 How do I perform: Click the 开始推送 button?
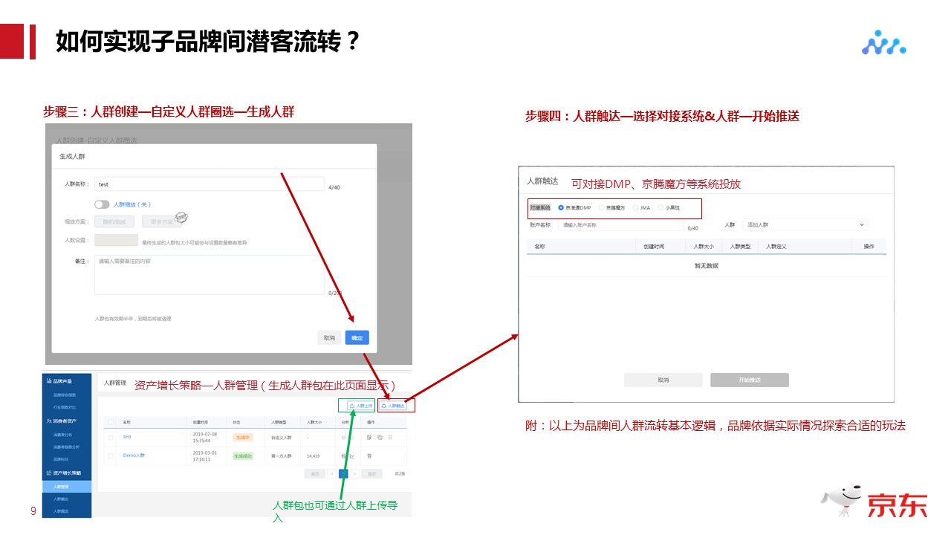pyautogui.click(x=749, y=380)
